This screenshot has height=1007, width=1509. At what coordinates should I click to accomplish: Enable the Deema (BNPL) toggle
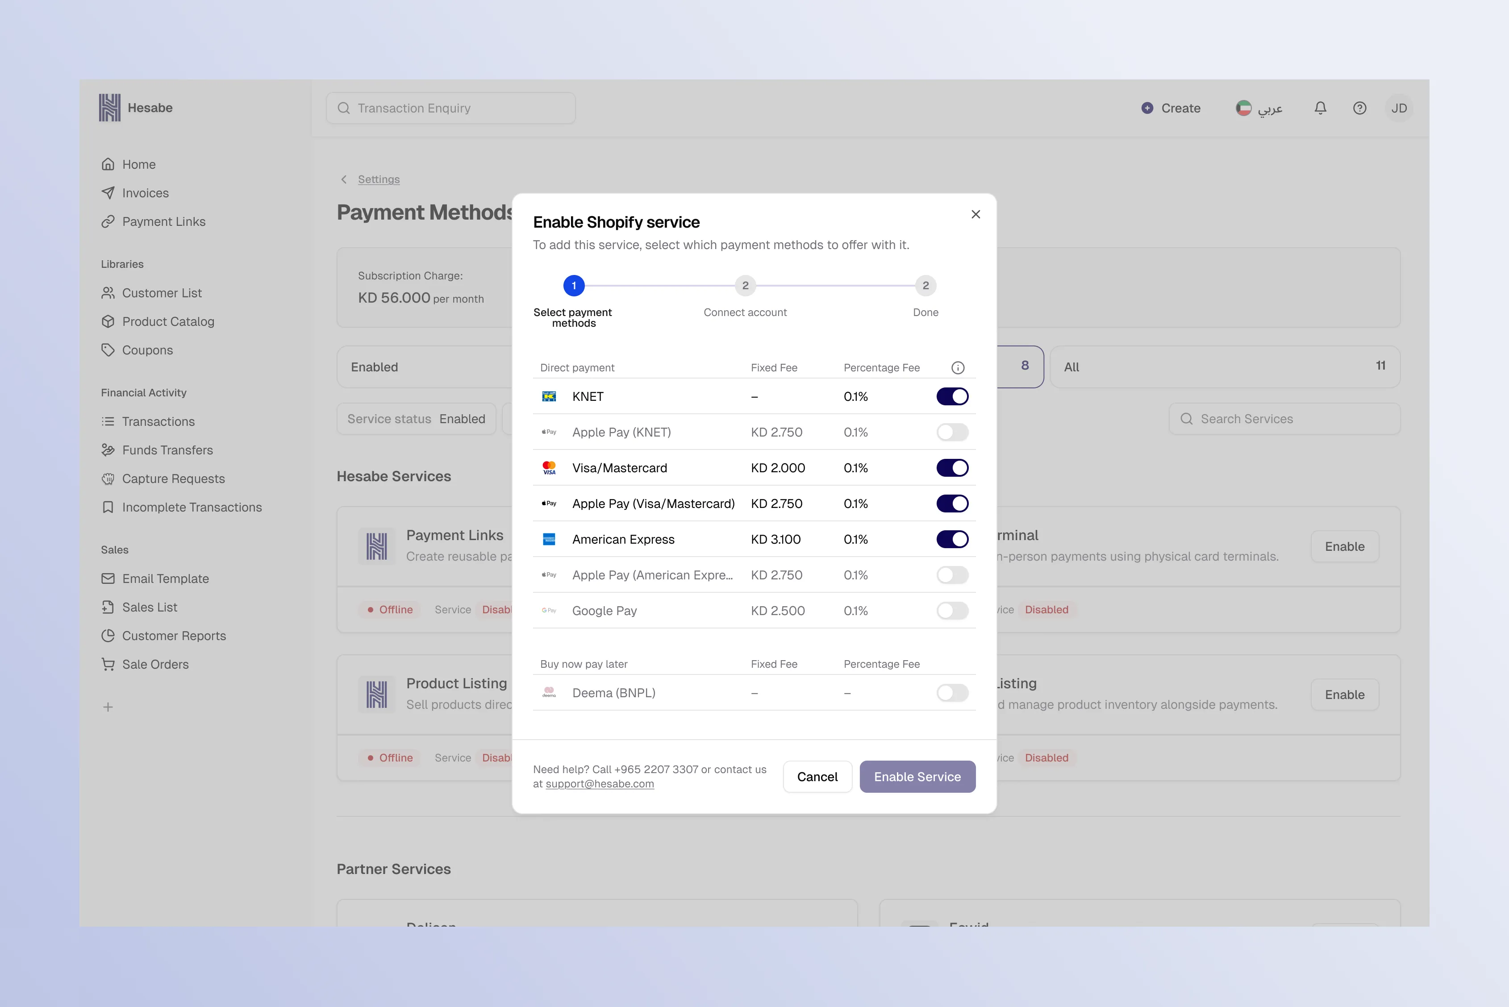click(x=952, y=693)
